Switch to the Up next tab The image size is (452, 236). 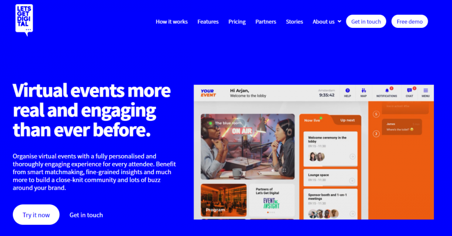(347, 120)
